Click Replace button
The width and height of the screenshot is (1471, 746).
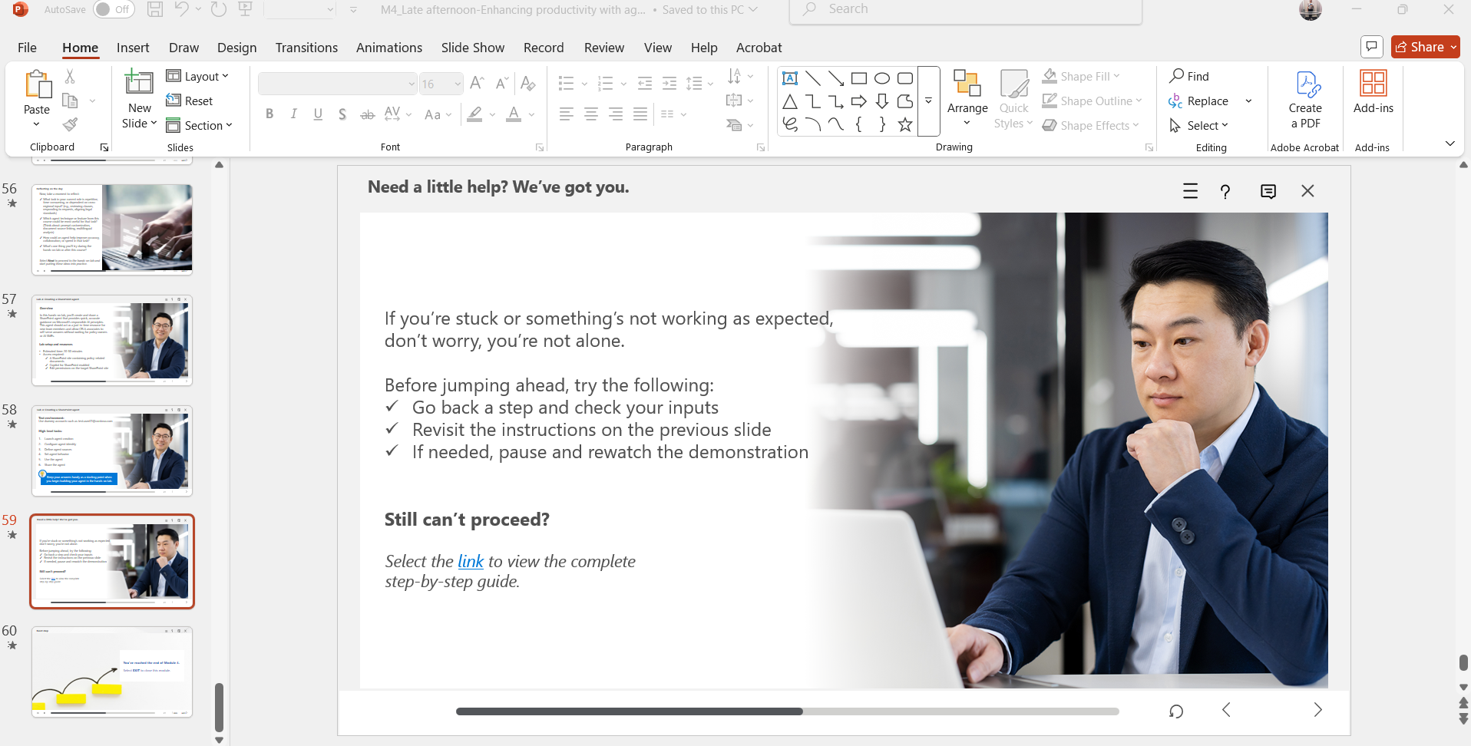[1198, 101]
